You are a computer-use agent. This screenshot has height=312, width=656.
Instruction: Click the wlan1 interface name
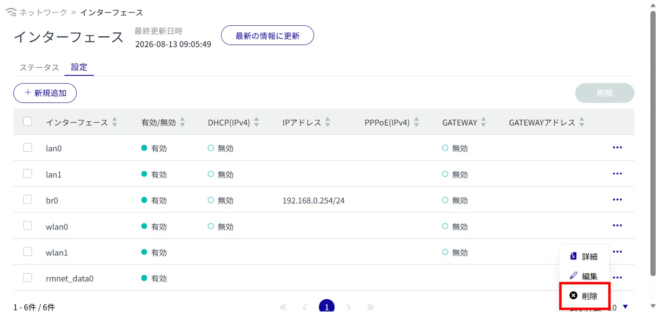tap(57, 252)
